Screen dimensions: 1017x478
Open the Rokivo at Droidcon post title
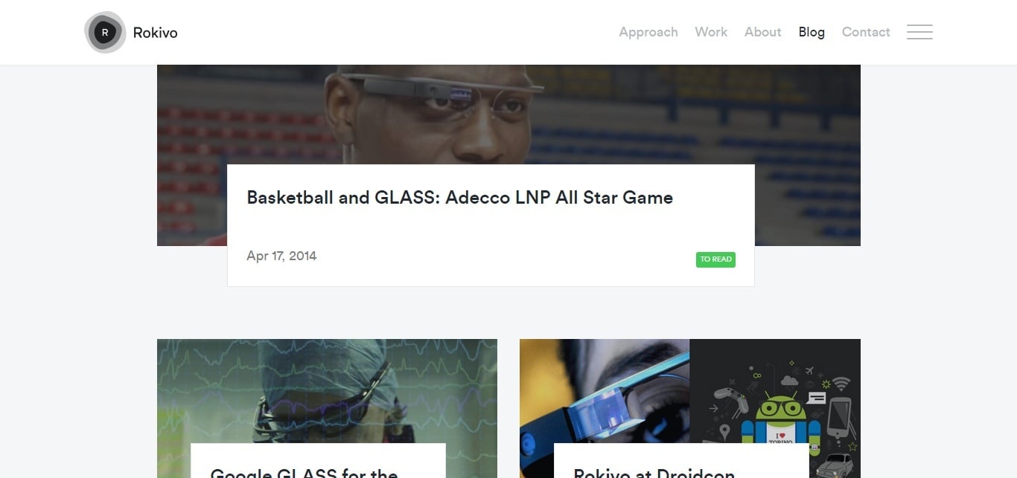(x=654, y=471)
